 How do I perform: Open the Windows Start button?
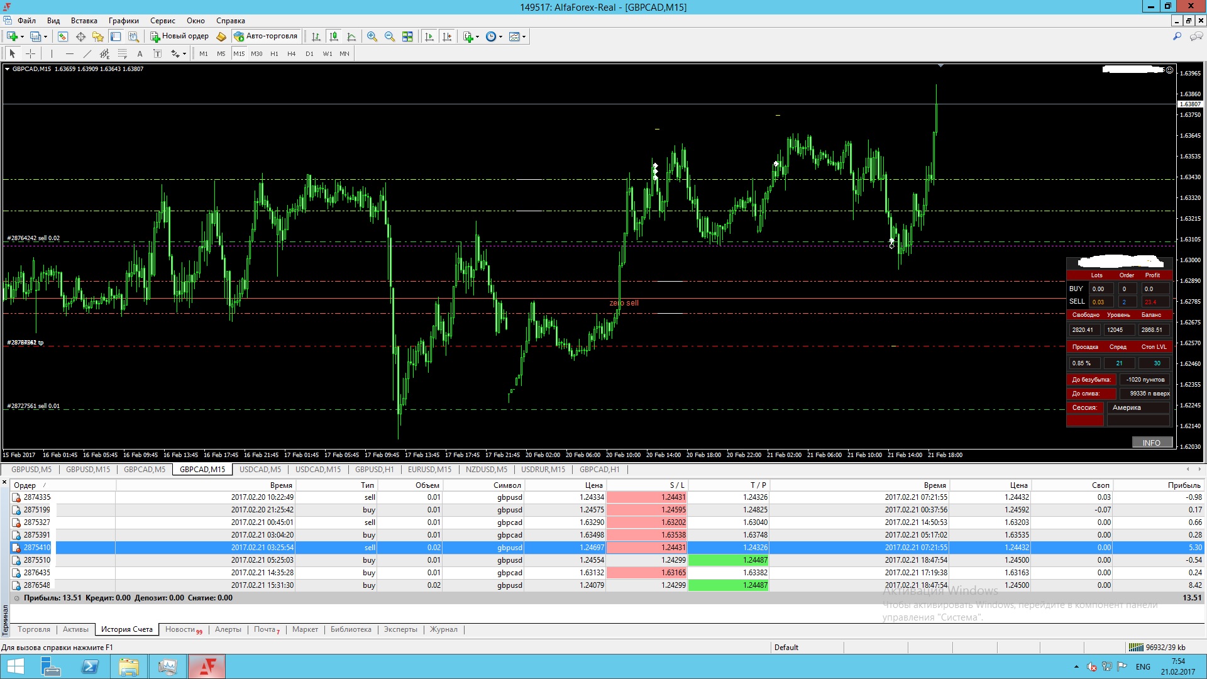[x=15, y=666]
